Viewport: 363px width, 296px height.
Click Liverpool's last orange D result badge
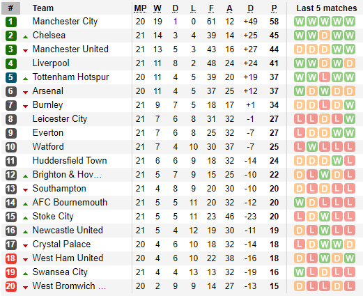[x=349, y=63]
